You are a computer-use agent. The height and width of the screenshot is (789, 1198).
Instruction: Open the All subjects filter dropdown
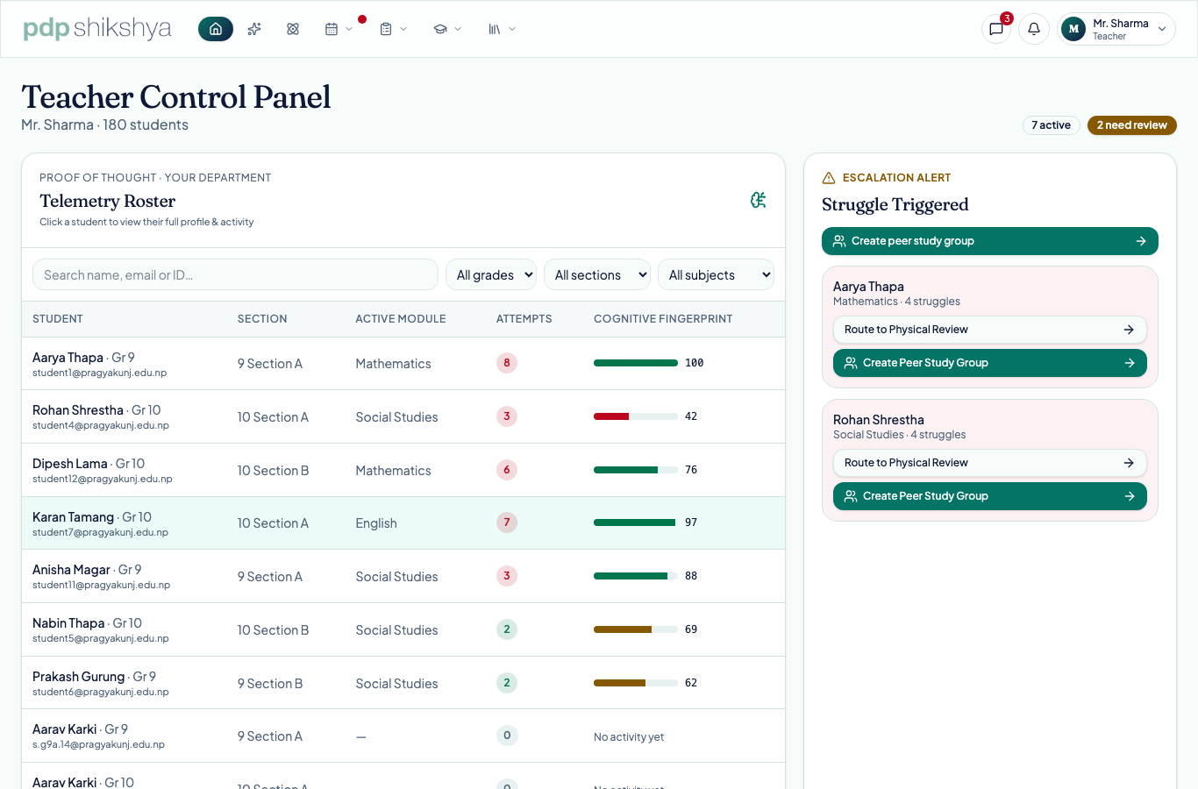click(x=716, y=274)
